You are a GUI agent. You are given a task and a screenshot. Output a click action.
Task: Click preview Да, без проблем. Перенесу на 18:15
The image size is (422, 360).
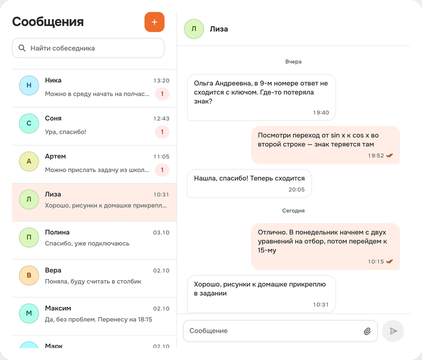(x=98, y=319)
